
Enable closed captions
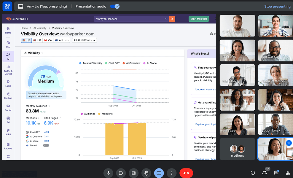pos(133,173)
